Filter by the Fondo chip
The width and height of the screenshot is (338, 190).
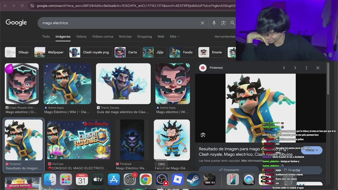182,52
